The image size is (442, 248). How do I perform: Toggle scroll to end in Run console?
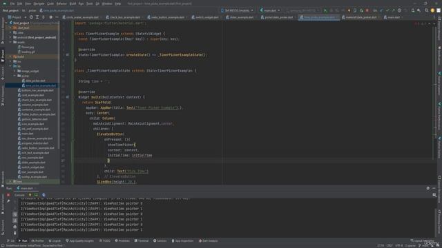pyautogui.click(x=15, y=220)
